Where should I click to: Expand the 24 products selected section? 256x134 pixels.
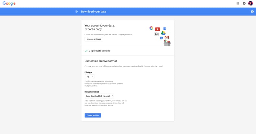[x=128, y=51]
